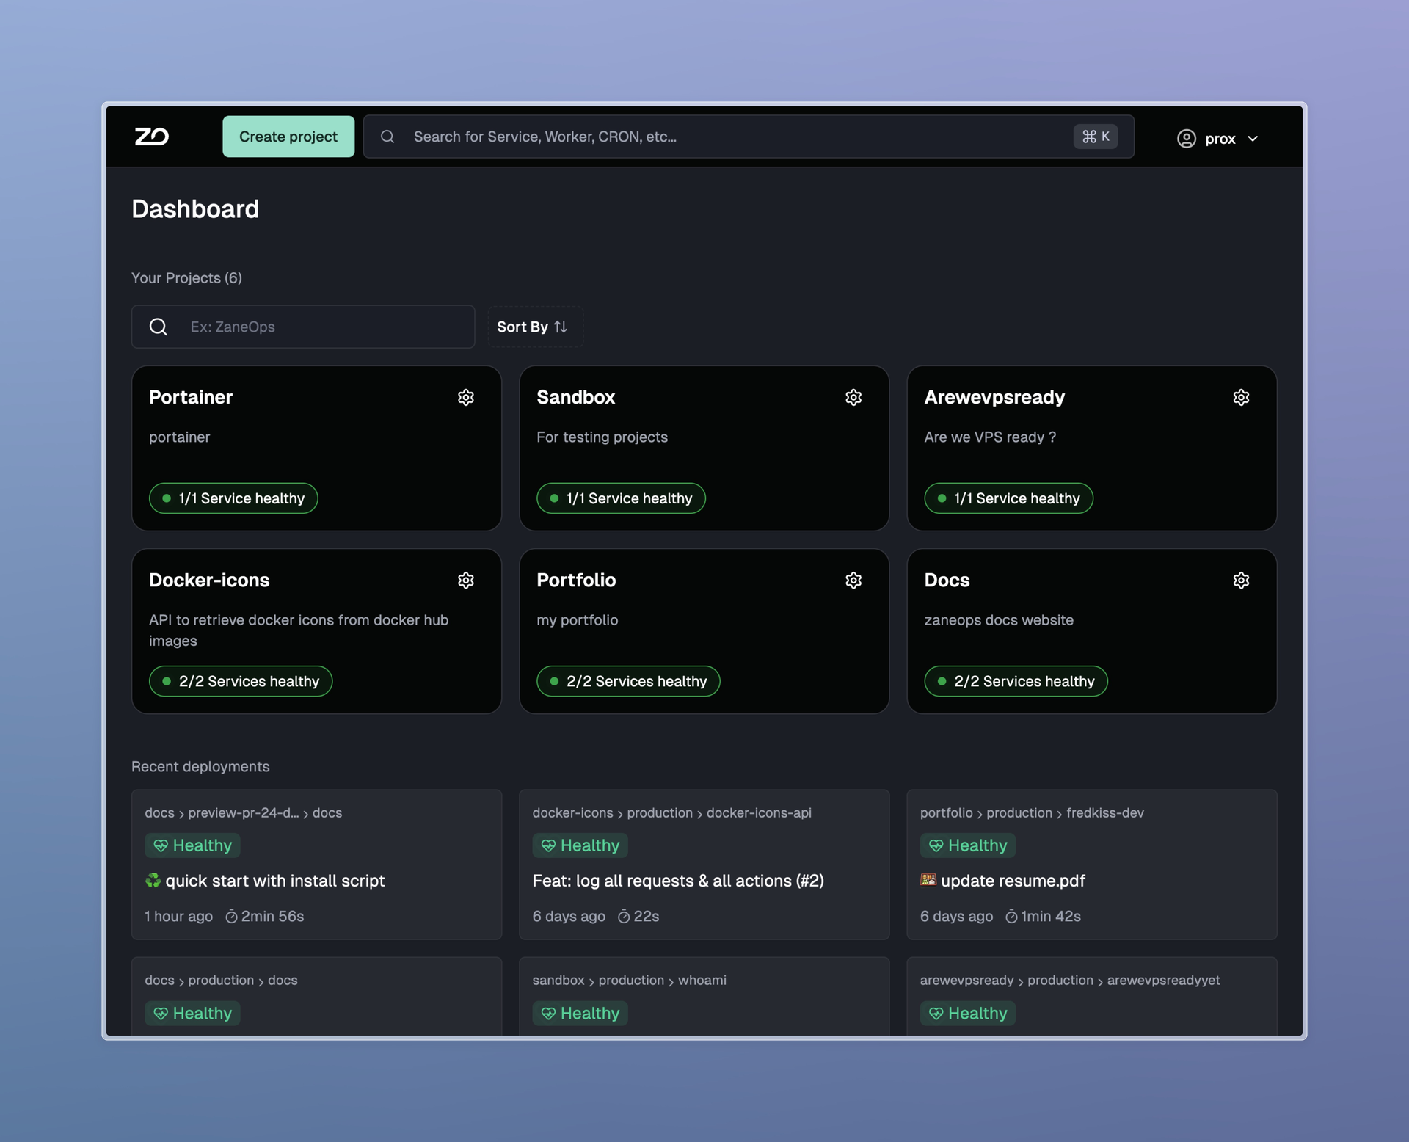Open the Sandbox project card title

tap(576, 397)
